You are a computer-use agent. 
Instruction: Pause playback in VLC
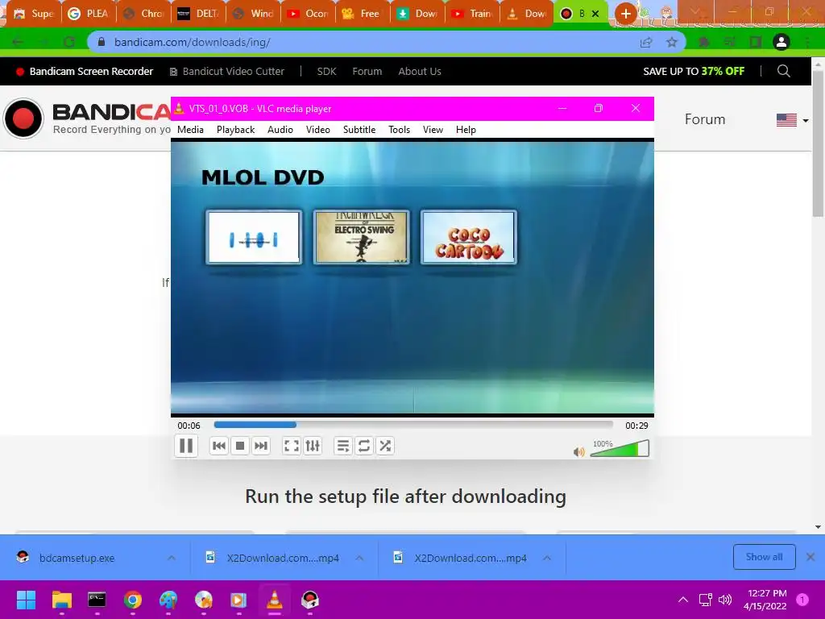tap(186, 446)
